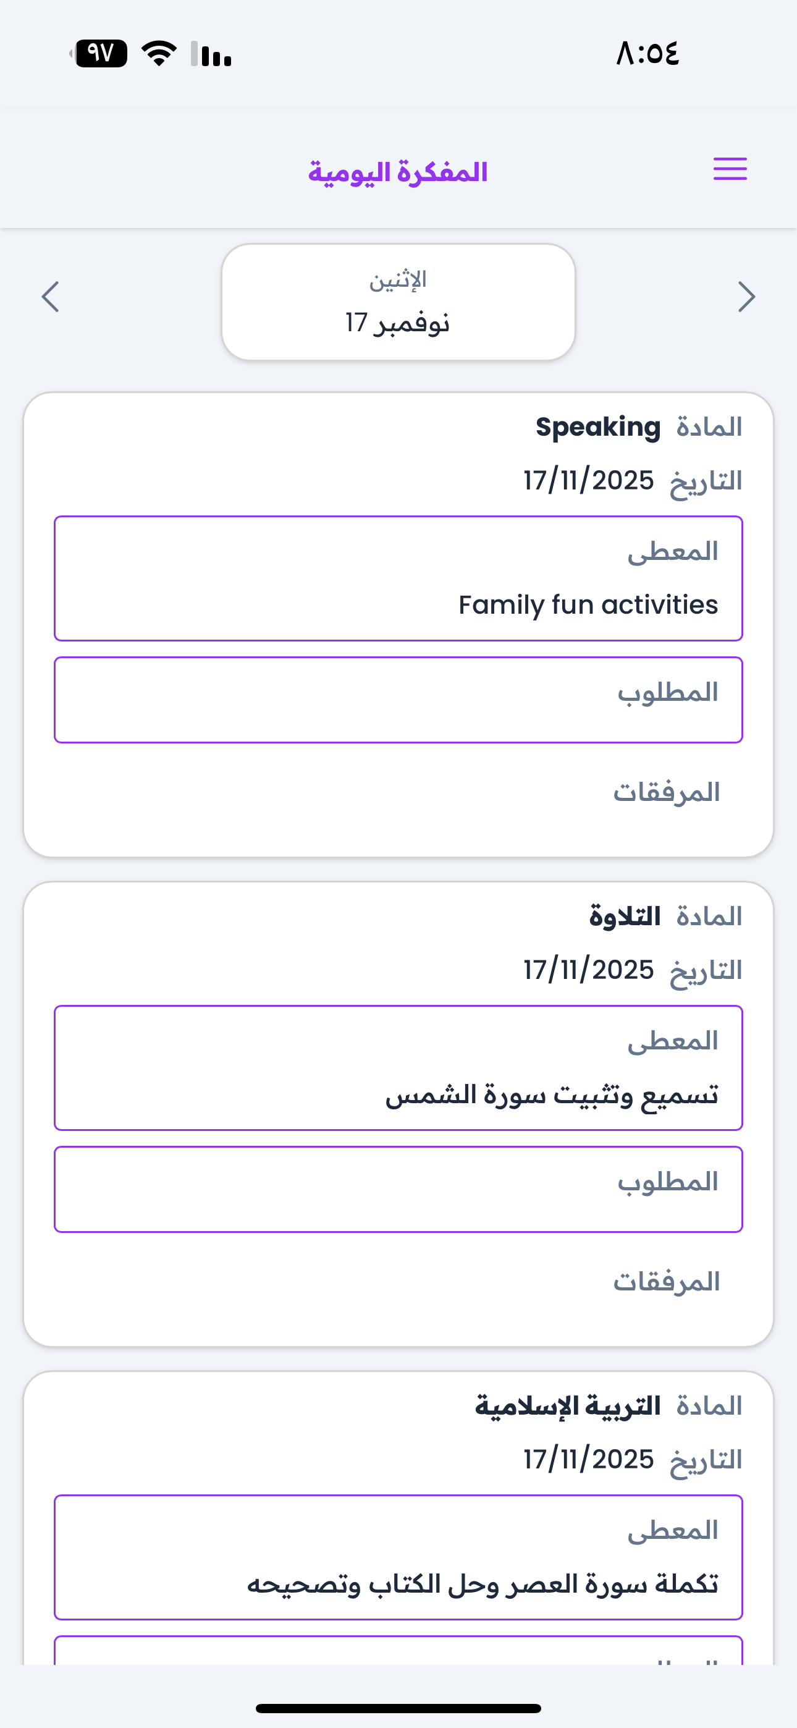Go to next day with right chevron

tap(746, 297)
